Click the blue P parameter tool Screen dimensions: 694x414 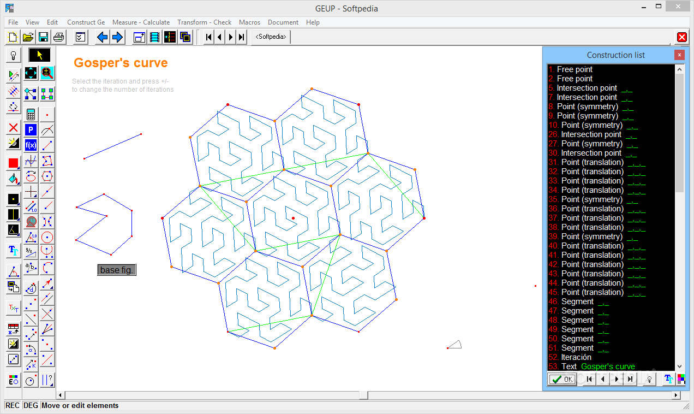31,130
